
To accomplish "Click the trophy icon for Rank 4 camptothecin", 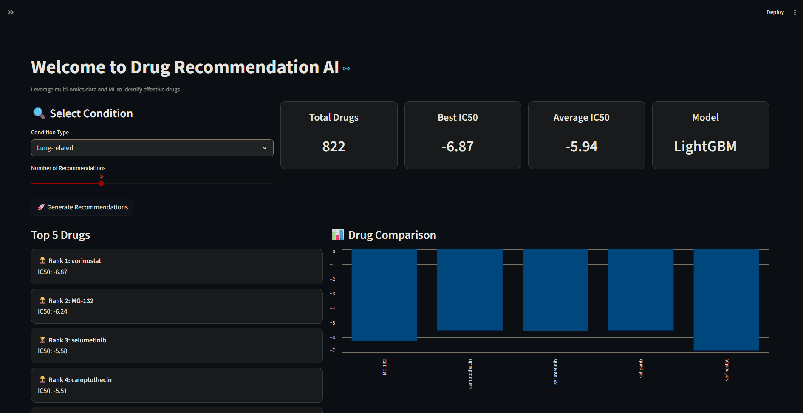I will pos(42,379).
